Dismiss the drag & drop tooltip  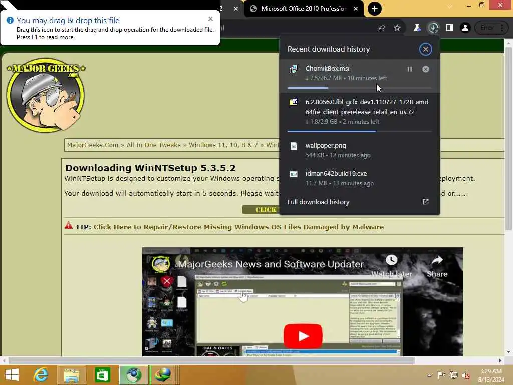coord(211,19)
